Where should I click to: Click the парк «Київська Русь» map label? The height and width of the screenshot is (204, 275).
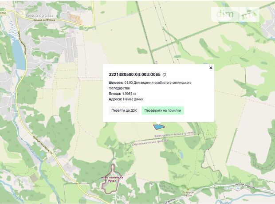pos(112,179)
